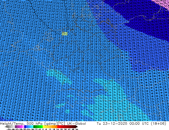Click the date 'Tu 23-12-2025' text

click(x=112, y=124)
